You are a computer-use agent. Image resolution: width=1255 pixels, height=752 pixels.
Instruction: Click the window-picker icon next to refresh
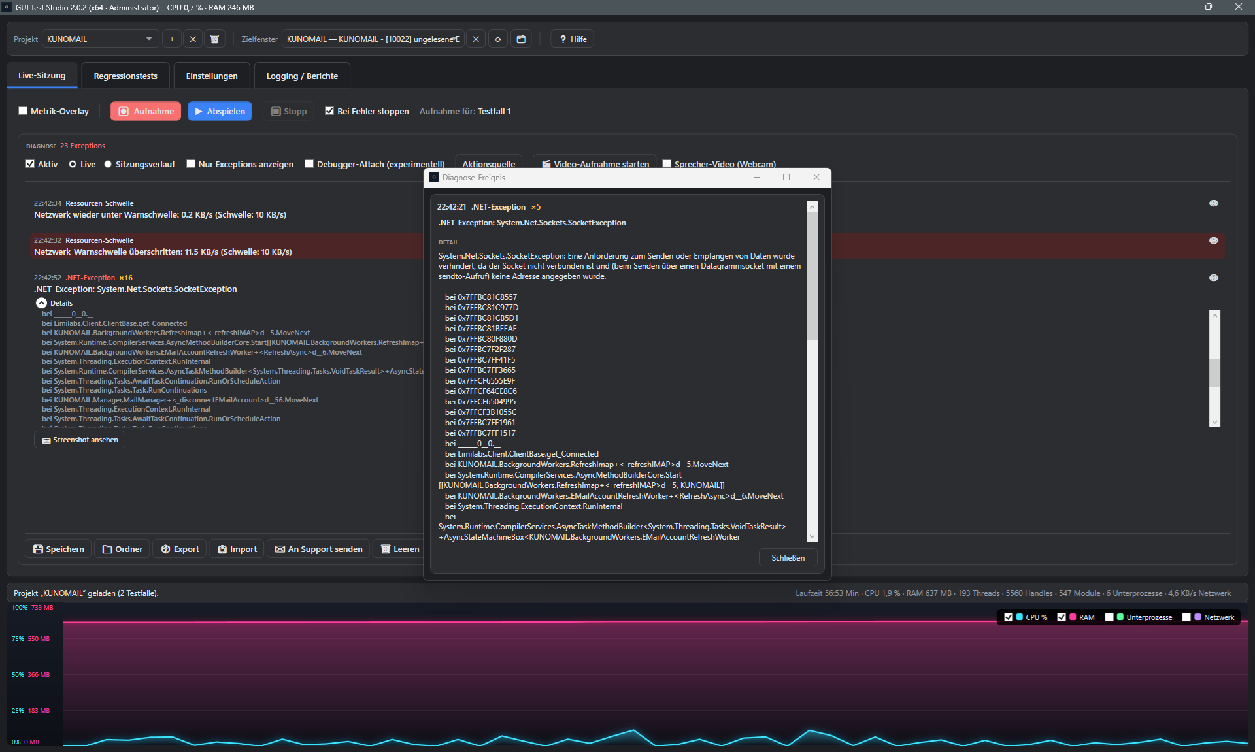(x=521, y=39)
